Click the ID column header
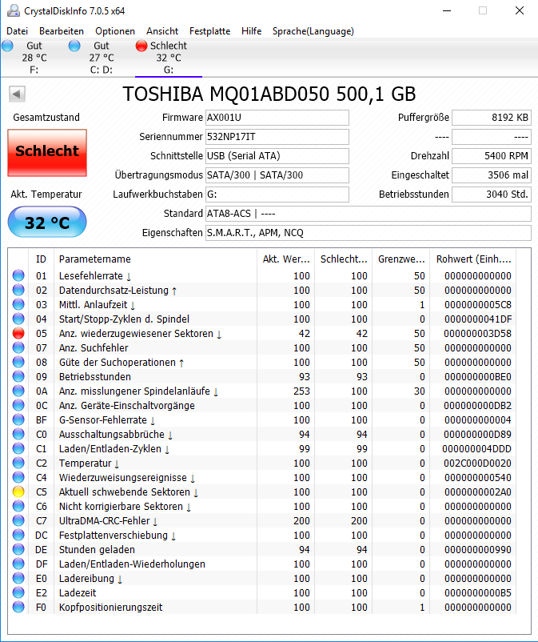 (x=41, y=259)
